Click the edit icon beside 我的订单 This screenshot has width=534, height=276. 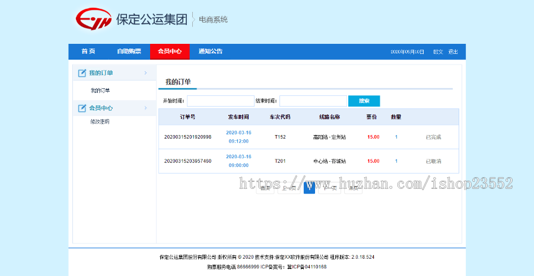82,73
